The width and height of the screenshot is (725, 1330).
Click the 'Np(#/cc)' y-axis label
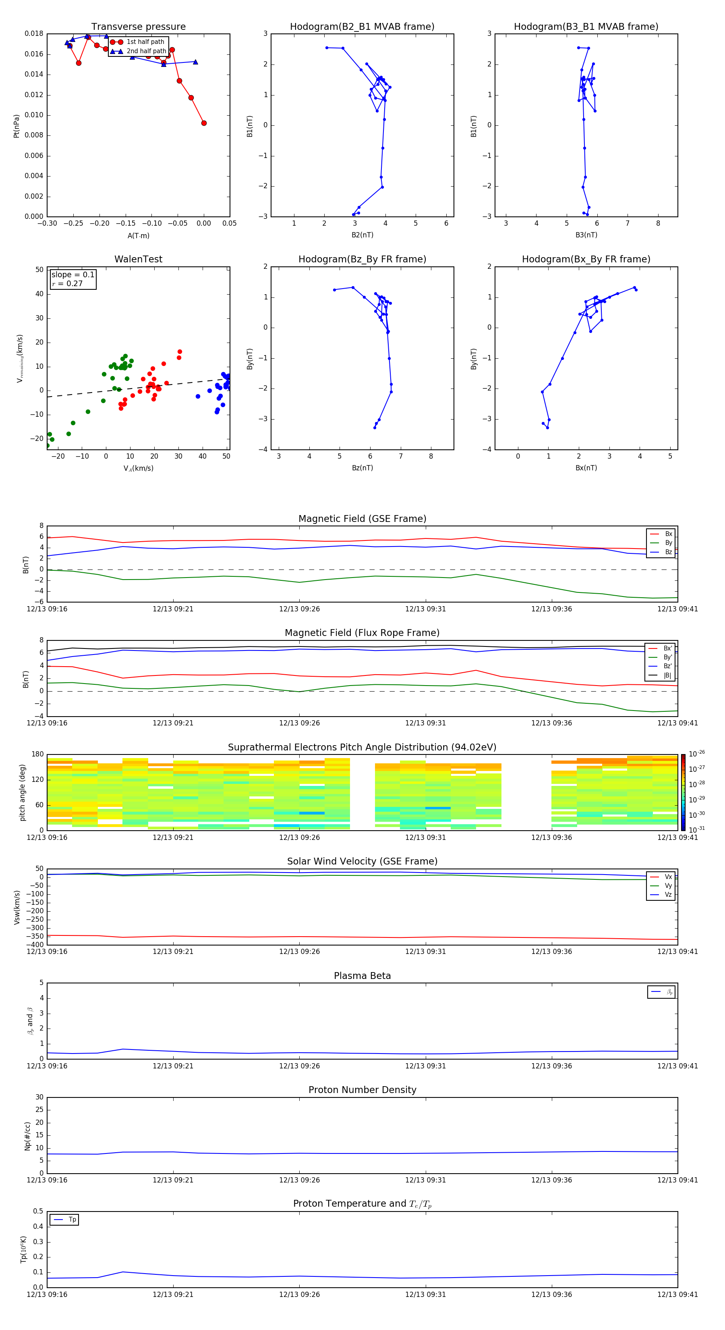[27, 1135]
